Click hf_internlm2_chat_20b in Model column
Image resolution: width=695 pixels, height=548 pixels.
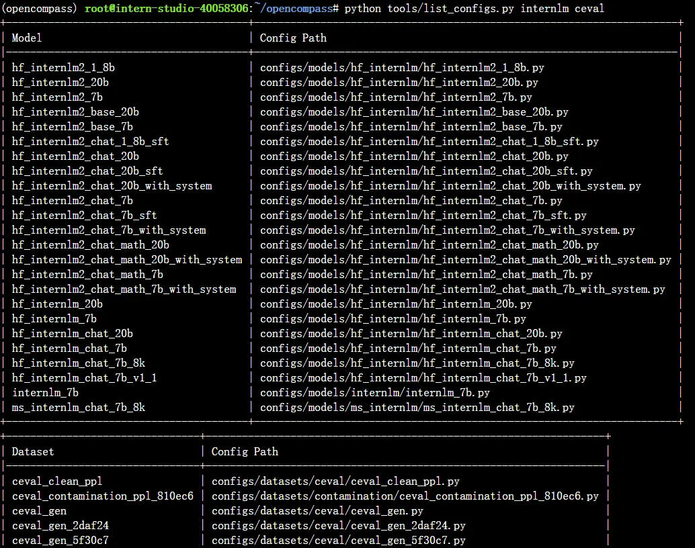[x=75, y=156]
